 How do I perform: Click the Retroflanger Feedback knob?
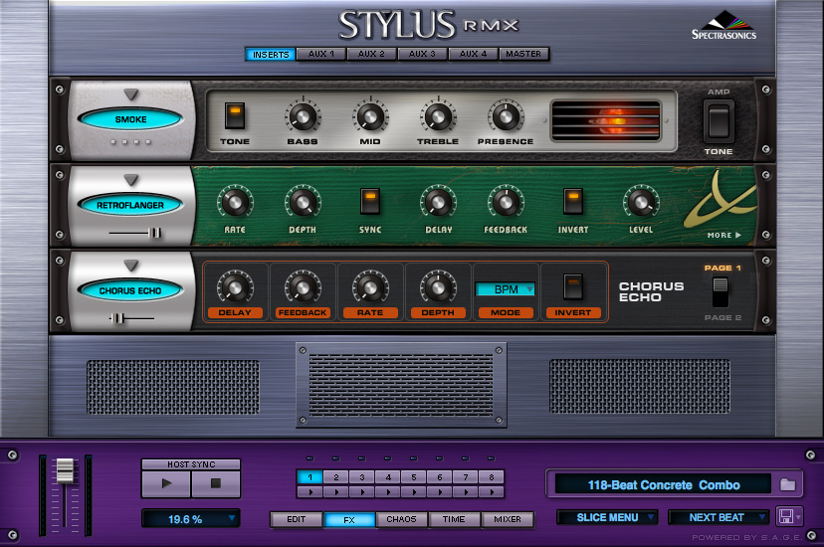point(506,202)
